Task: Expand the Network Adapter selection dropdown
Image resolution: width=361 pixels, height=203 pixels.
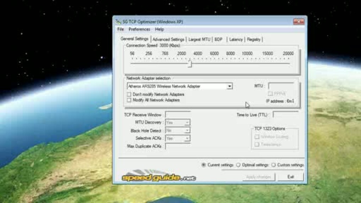Action: [x=229, y=86]
